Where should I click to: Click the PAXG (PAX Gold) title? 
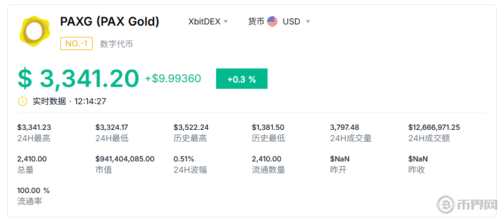click(x=110, y=21)
